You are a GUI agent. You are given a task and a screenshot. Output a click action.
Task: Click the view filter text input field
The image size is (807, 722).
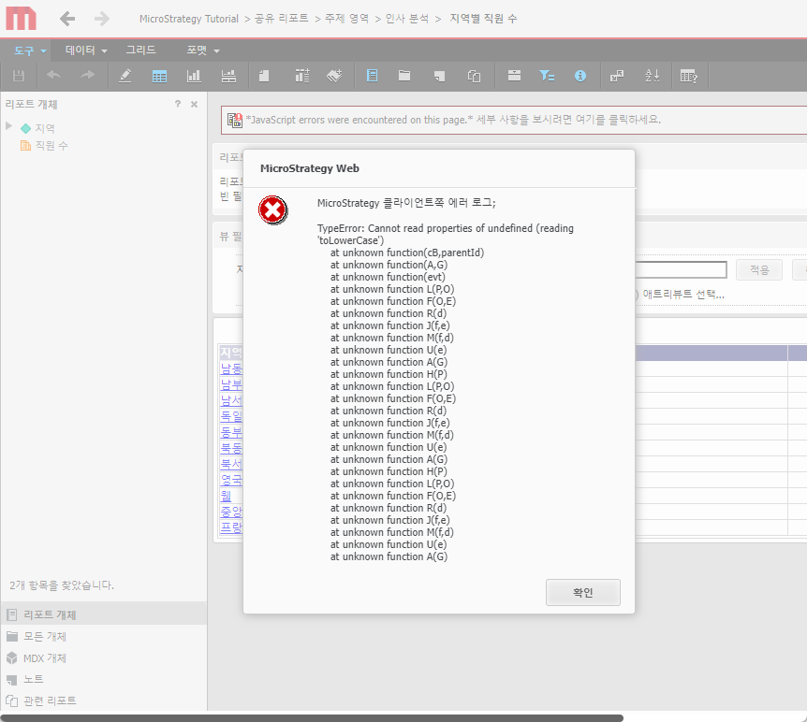point(681,270)
